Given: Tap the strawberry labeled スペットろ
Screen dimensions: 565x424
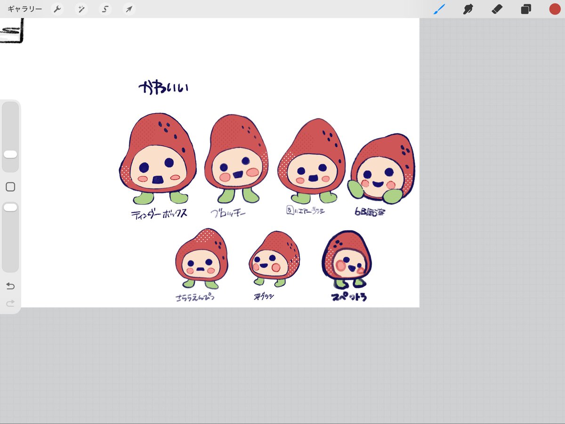Looking at the screenshot, I should pos(347,260).
